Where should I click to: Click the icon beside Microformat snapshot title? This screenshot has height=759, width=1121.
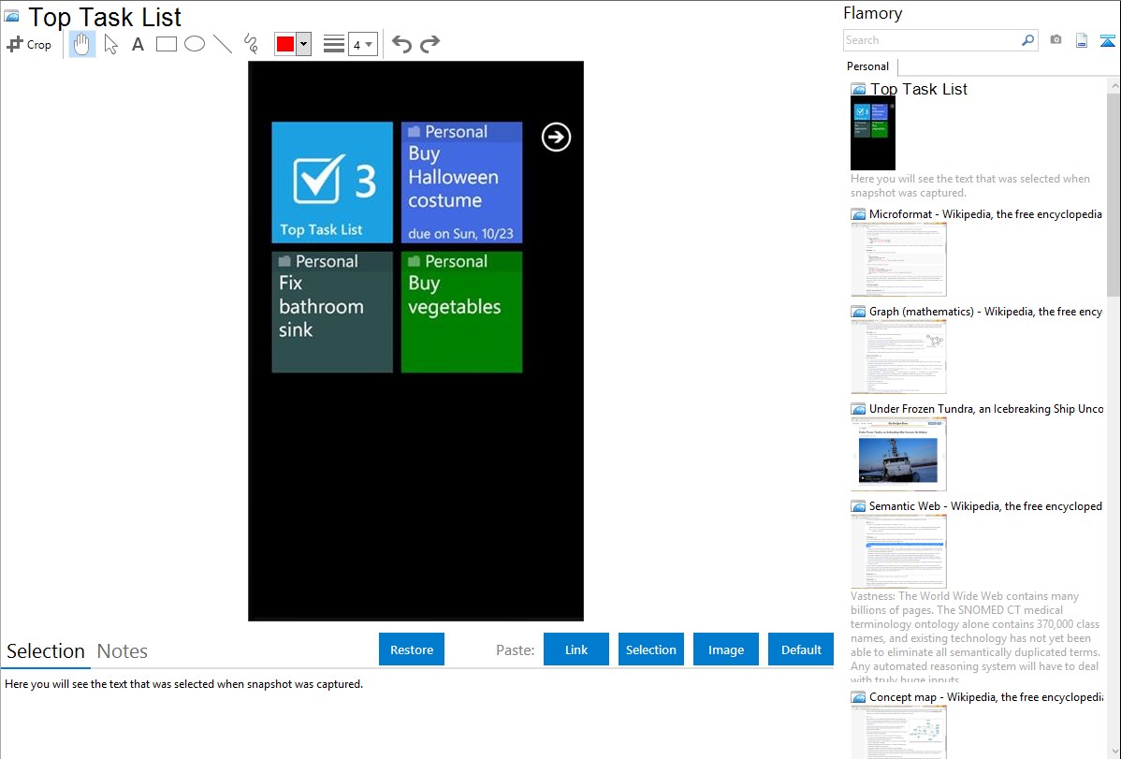click(858, 214)
